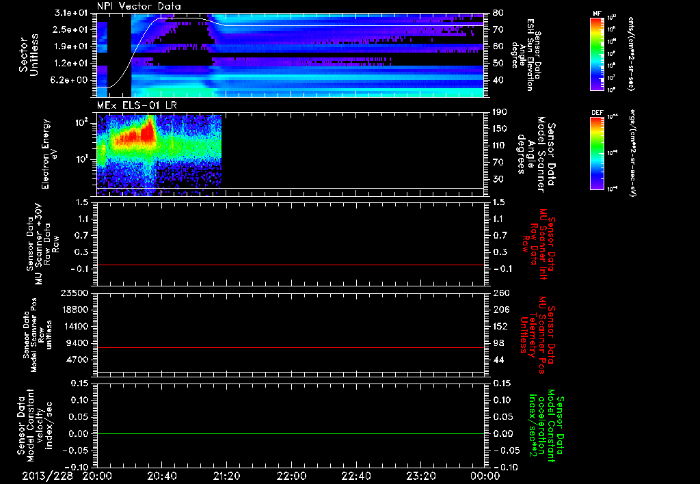Click the red MU Scanner Int Raw Data title
Image resolution: width=700 pixels, height=484 pixels.
538,244
